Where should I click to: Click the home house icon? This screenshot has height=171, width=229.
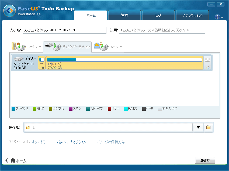click(13, 160)
